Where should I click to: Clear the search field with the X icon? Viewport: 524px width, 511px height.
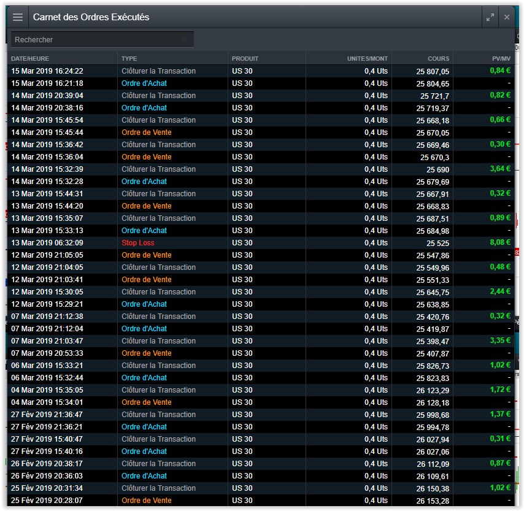tap(185, 40)
